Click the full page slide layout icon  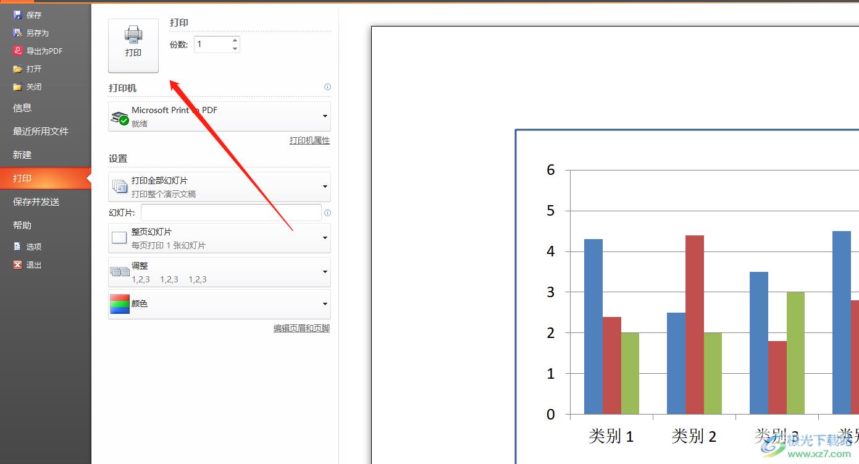point(119,238)
